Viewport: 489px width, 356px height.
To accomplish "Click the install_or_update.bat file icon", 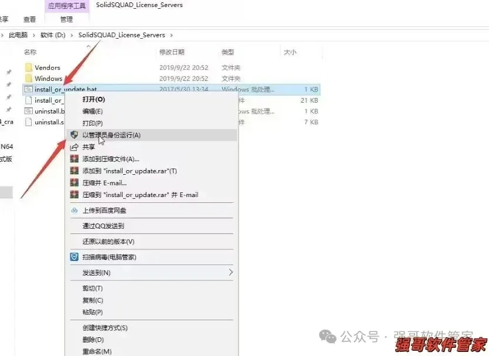I will [28, 89].
